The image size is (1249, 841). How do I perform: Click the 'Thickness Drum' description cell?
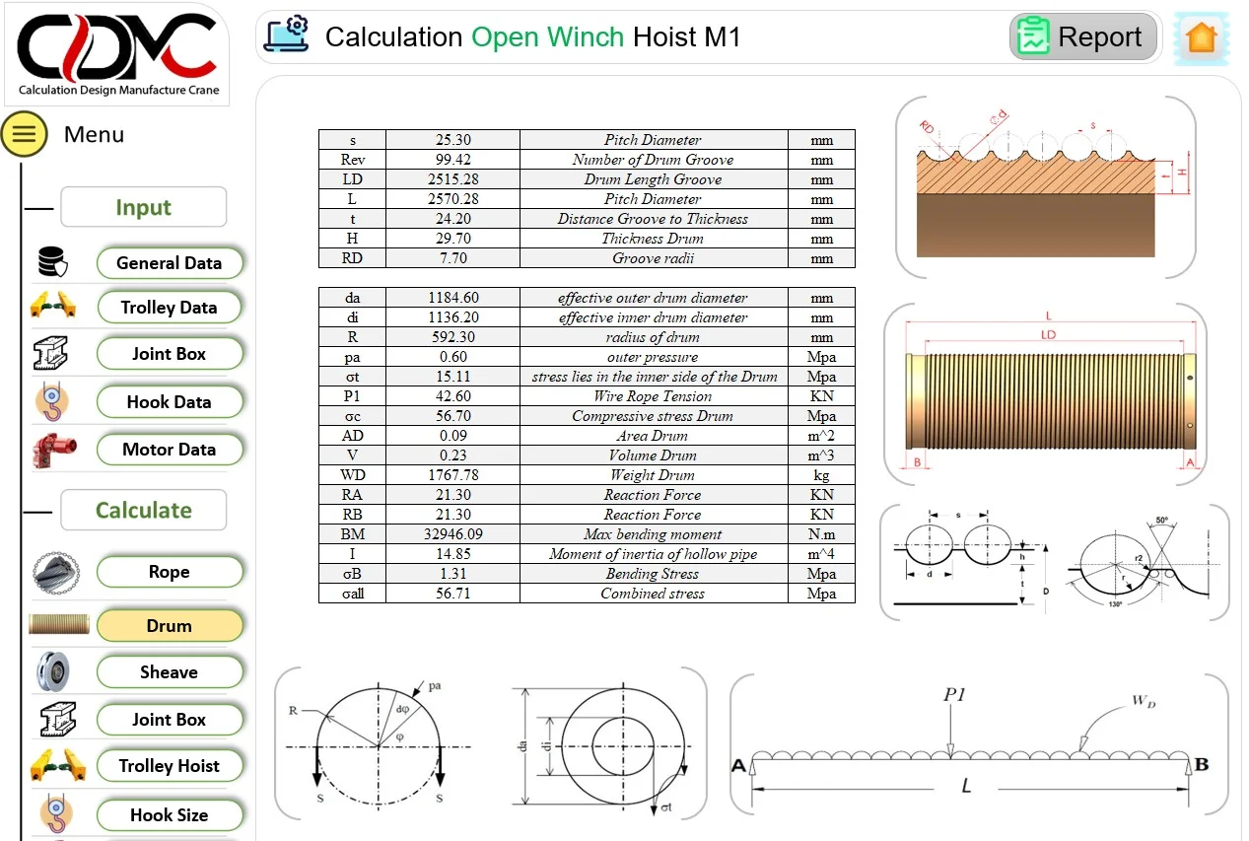click(x=654, y=239)
